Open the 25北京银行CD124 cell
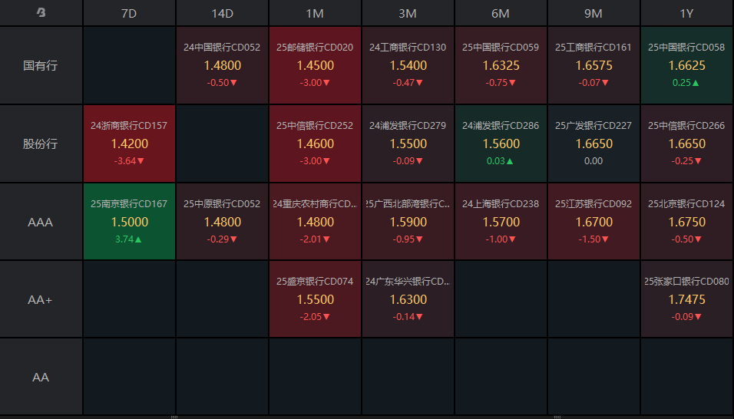 [x=686, y=221]
